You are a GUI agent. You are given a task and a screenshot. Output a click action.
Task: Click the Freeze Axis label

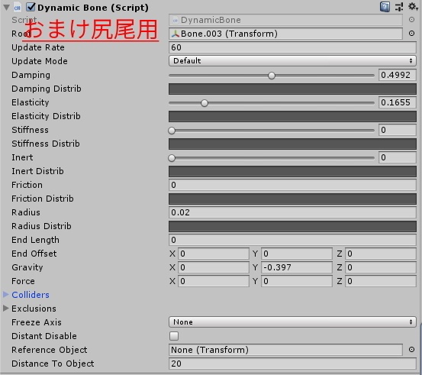(x=37, y=322)
